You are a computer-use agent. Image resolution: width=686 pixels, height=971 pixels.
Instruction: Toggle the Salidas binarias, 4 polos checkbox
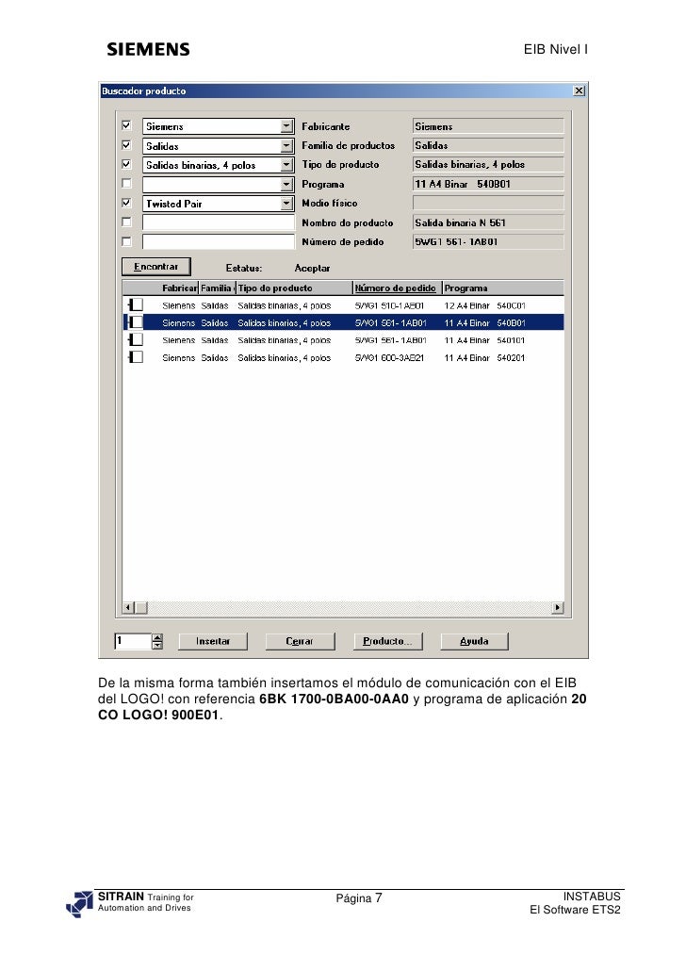click(126, 164)
